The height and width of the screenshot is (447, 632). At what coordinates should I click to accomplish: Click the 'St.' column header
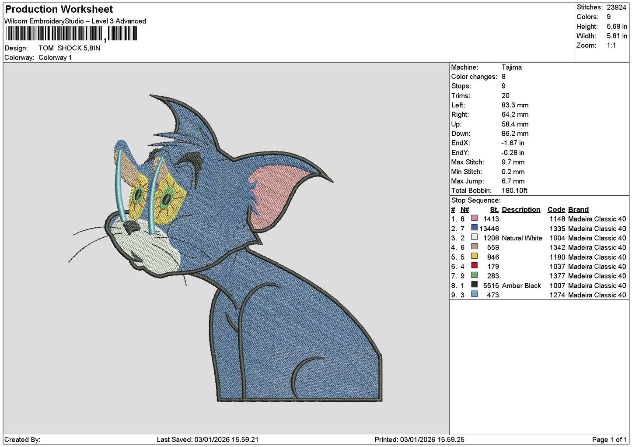coord(494,210)
